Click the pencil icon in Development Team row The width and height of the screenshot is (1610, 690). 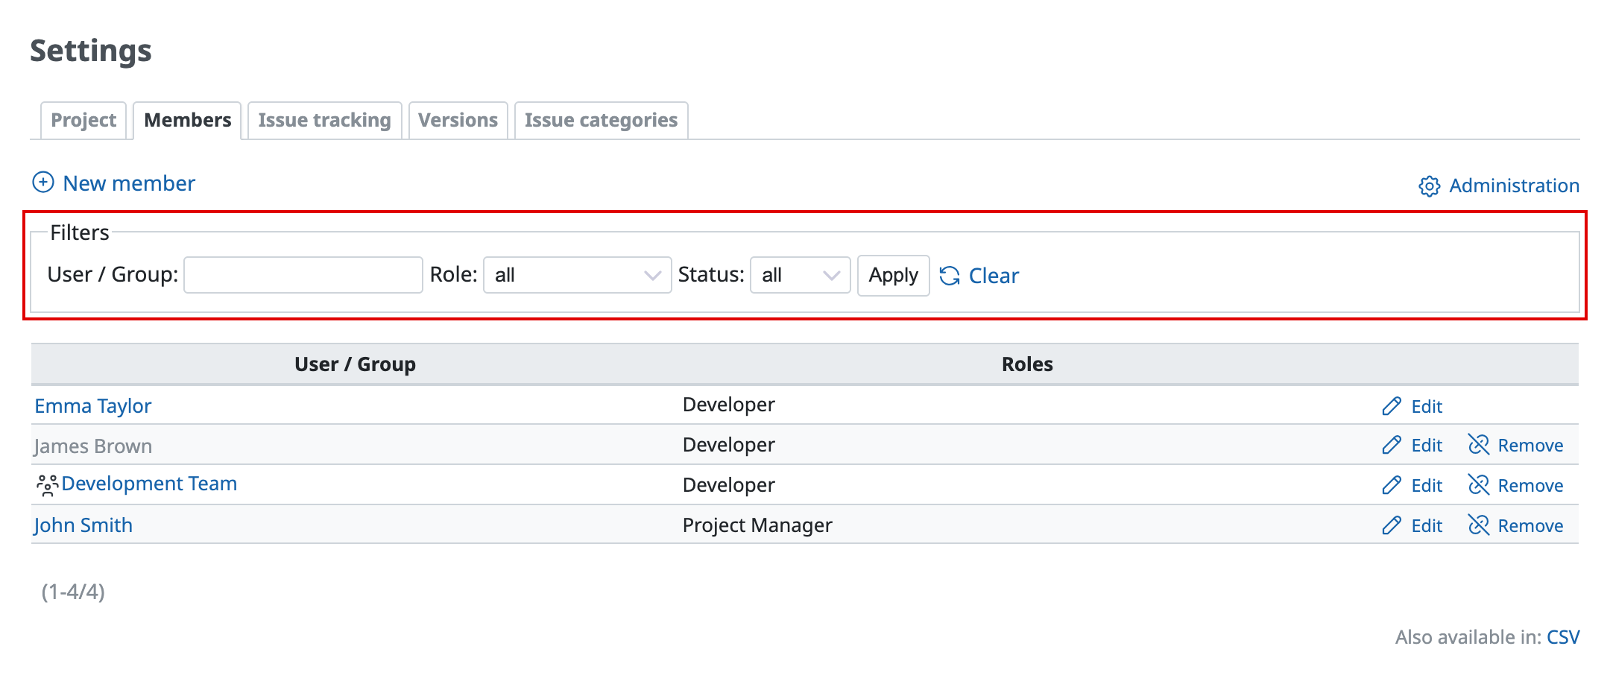pos(1392,485)
